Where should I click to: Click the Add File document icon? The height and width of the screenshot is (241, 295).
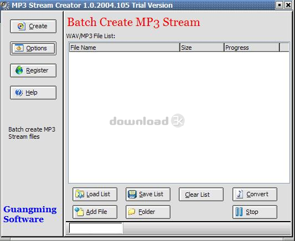point(79,212)
